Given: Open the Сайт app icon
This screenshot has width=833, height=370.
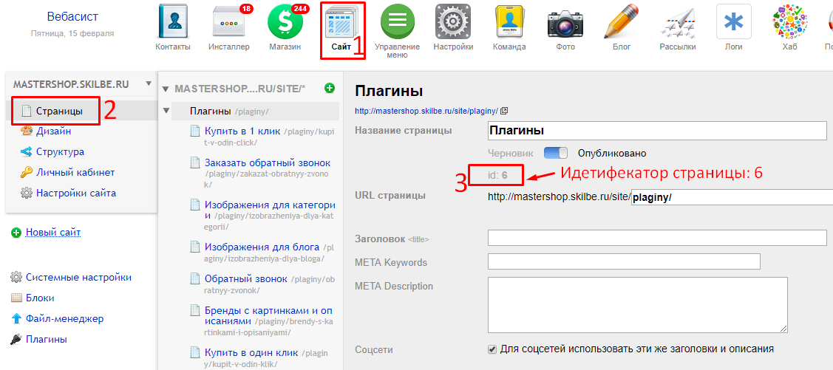Looking at the screenshot, I should point(341,21).
